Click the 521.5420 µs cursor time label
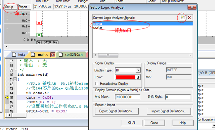 click(47, 42)
